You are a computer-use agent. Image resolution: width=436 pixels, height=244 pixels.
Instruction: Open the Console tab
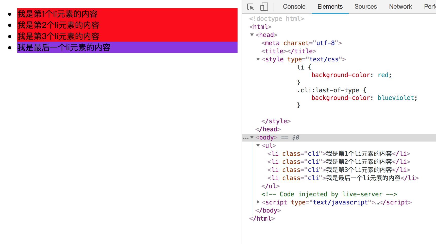point(294,7)
